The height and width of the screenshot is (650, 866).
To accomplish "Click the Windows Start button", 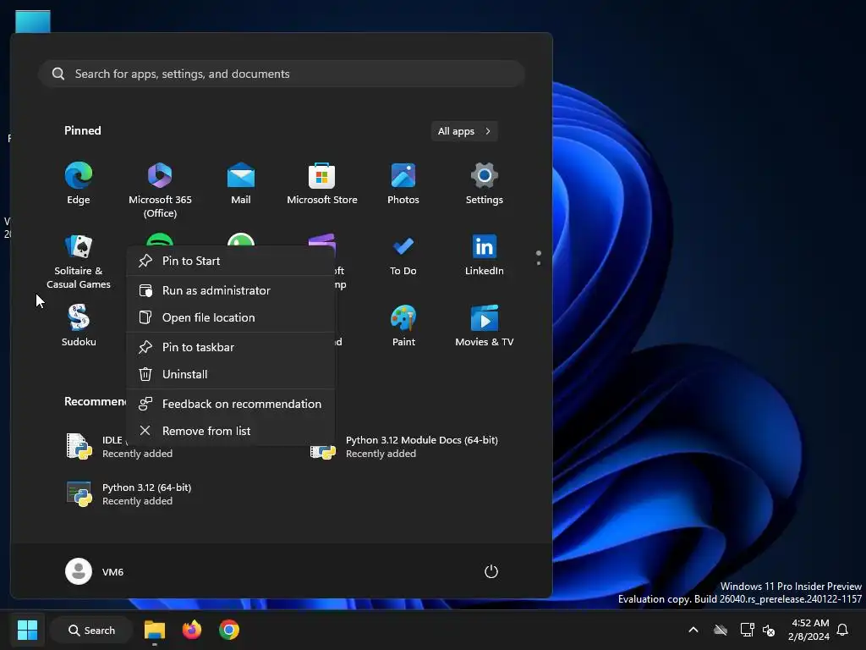I will coord(27,630).
